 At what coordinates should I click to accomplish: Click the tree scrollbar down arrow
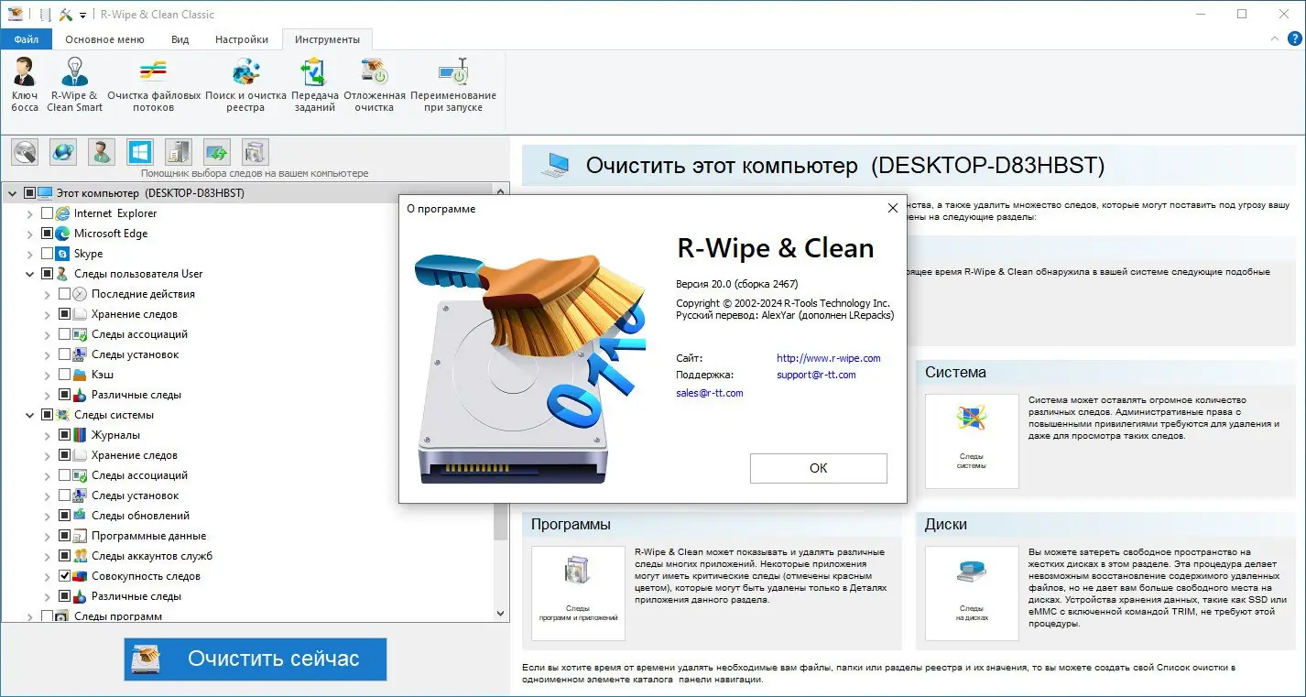(501, 614)
